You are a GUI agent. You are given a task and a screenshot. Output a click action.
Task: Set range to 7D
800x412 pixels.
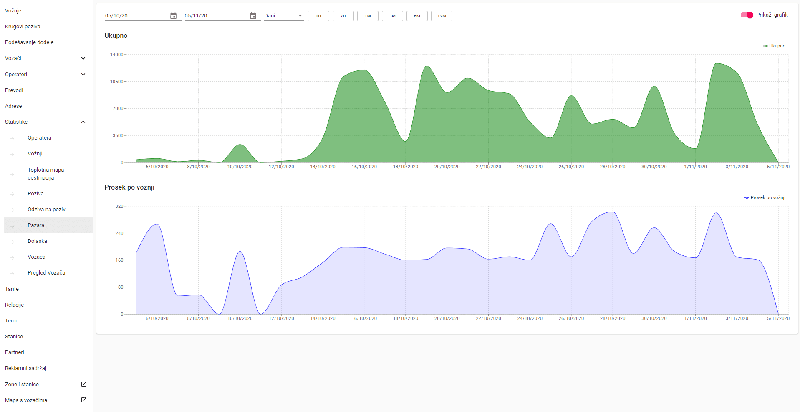click(x=343, y=16)
